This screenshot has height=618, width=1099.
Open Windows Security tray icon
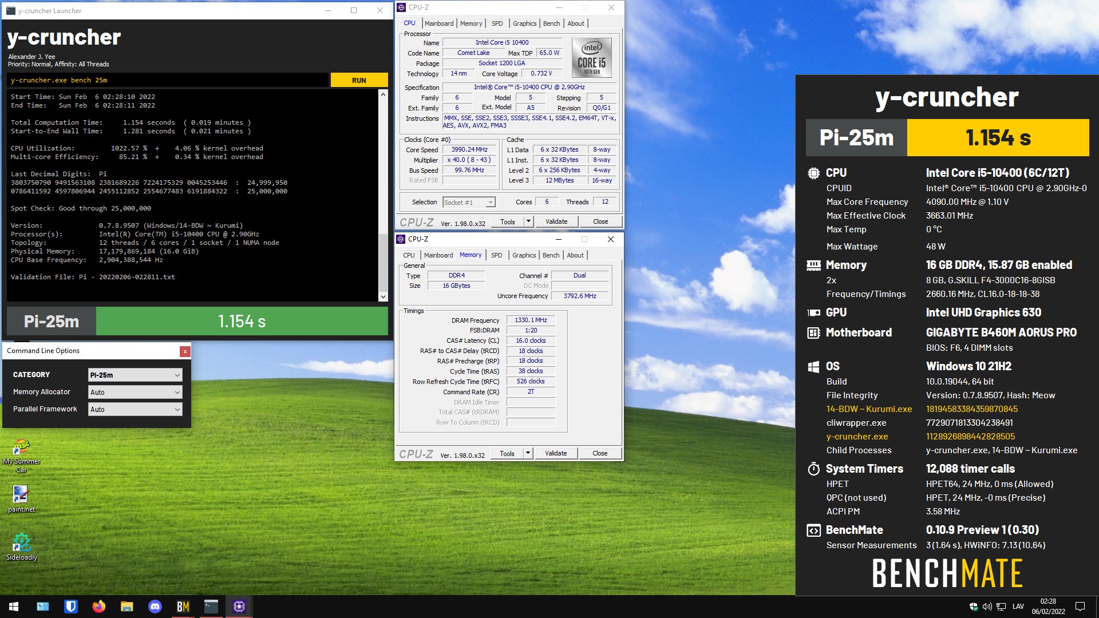coord(973,607)
